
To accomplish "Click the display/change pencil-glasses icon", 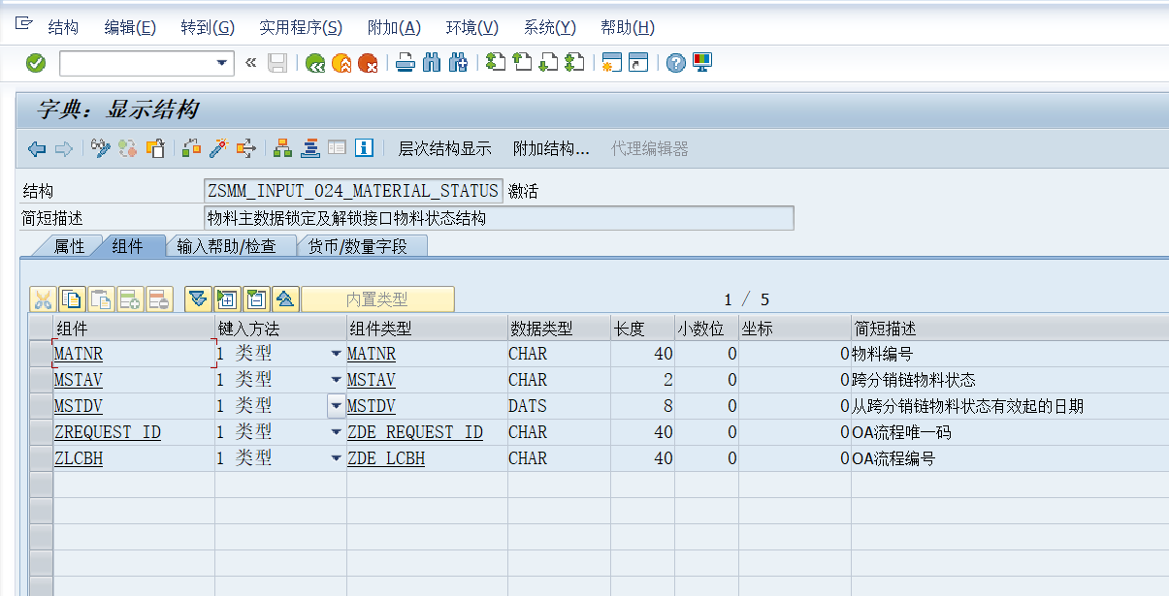I will point(101,148).
